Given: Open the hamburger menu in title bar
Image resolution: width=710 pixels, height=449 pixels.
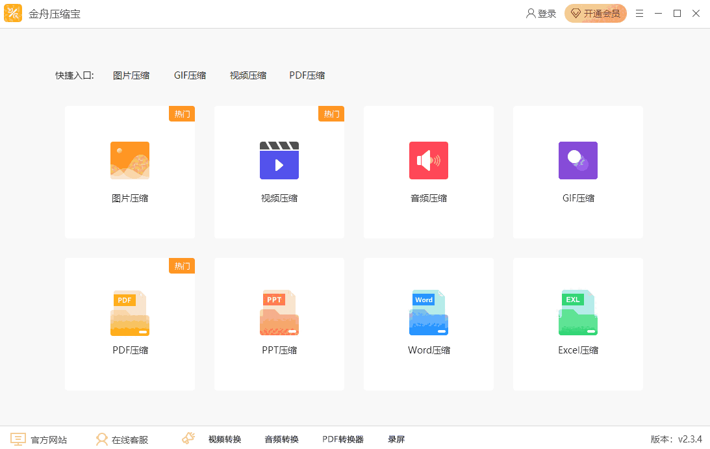Looking at the screenshot, I should 640,14.
